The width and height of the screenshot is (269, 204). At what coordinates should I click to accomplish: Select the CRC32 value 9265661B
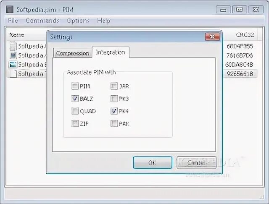tap(240, 74)
